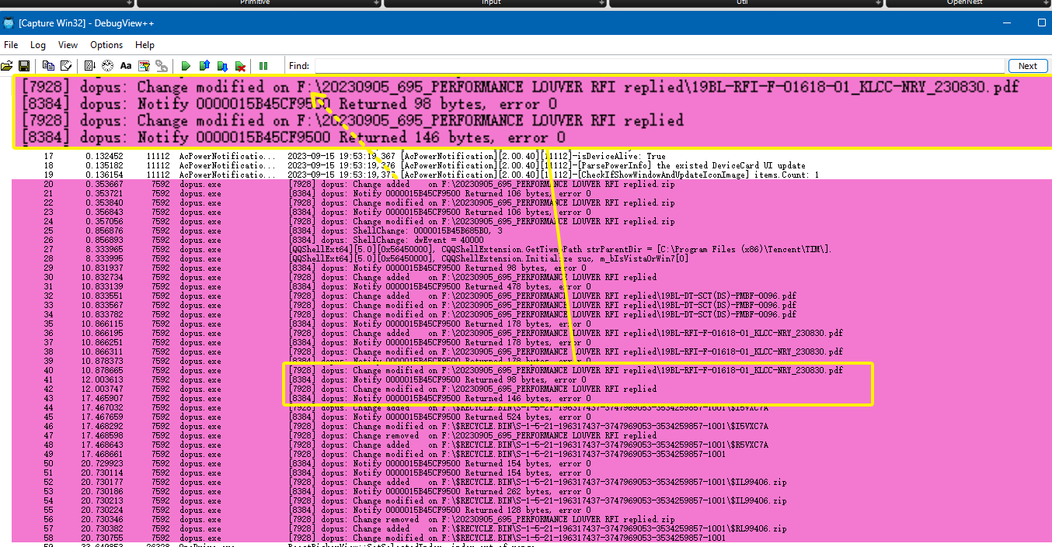Click line number 20 in the log
The height and width of the screenshot is (547, 1052).
pyautogui.click(x=48, y=184)
